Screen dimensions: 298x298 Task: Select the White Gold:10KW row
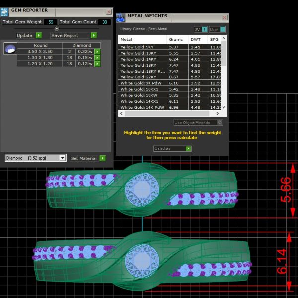pos(169,95)
